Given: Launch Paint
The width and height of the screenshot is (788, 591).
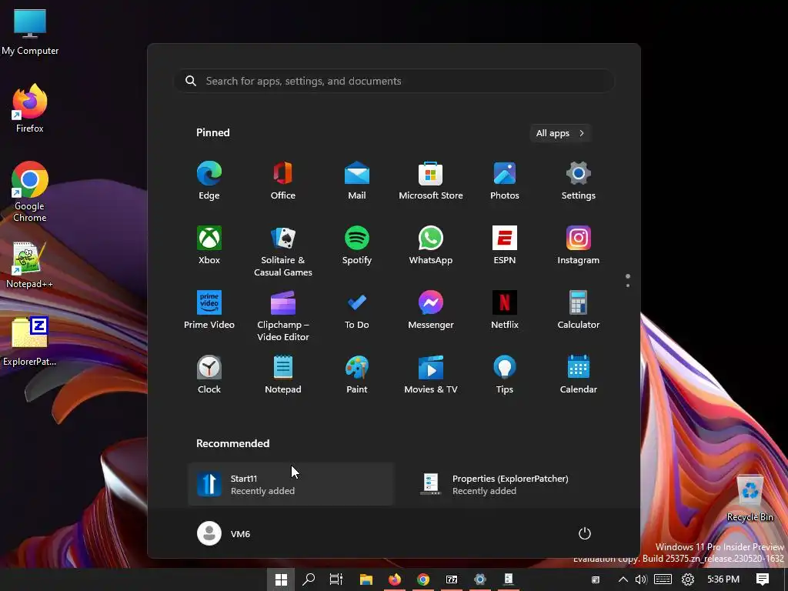Looking at the screenshot, I should (x=357, y=375).
